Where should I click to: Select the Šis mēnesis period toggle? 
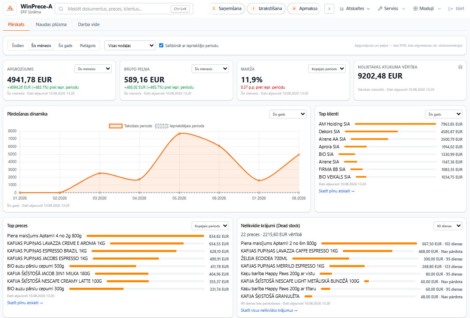click(41, 45)
